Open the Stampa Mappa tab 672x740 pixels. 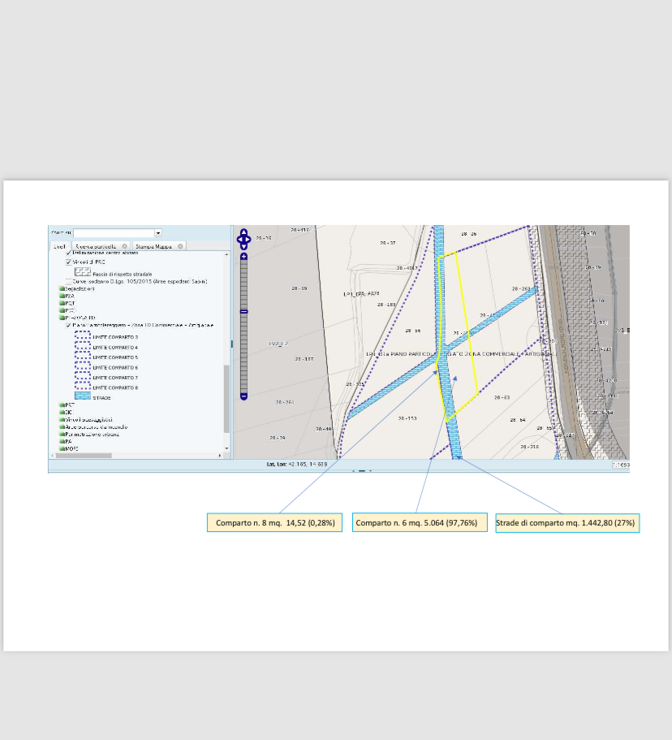(x=154, y=245)
